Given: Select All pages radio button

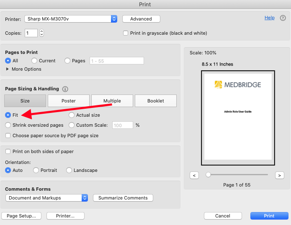Looking at the screenshot, I should [x=8, y=61].
